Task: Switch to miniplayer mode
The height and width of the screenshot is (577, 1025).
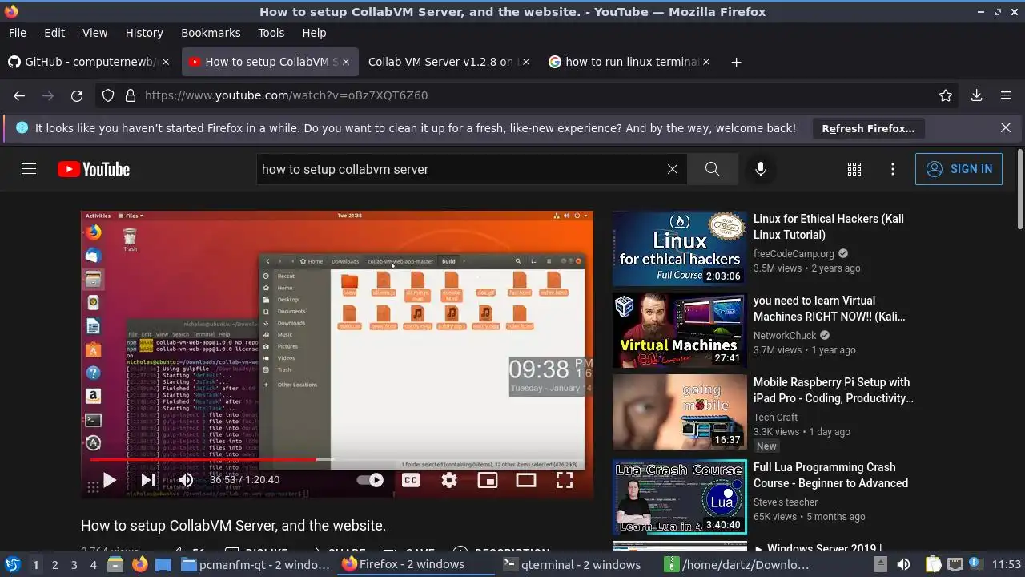Action: (488, 480)
